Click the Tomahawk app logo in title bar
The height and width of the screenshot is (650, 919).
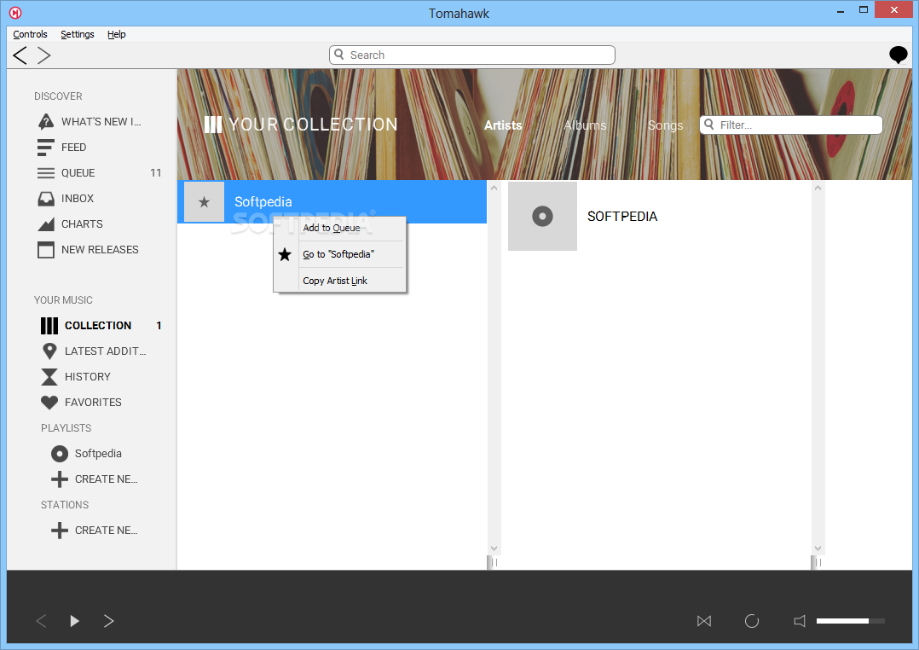[x=15, y=12]
